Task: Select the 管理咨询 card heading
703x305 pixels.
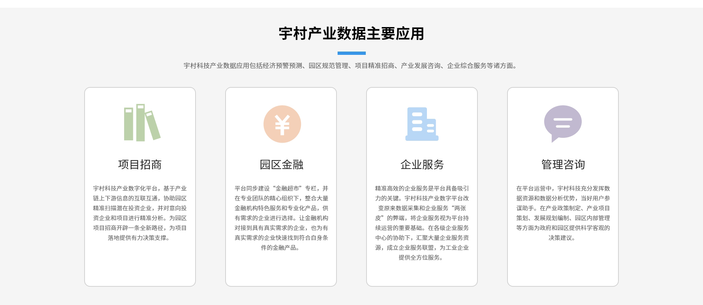Action: [x=563, y=165]
